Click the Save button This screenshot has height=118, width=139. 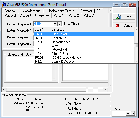point(124,17)
